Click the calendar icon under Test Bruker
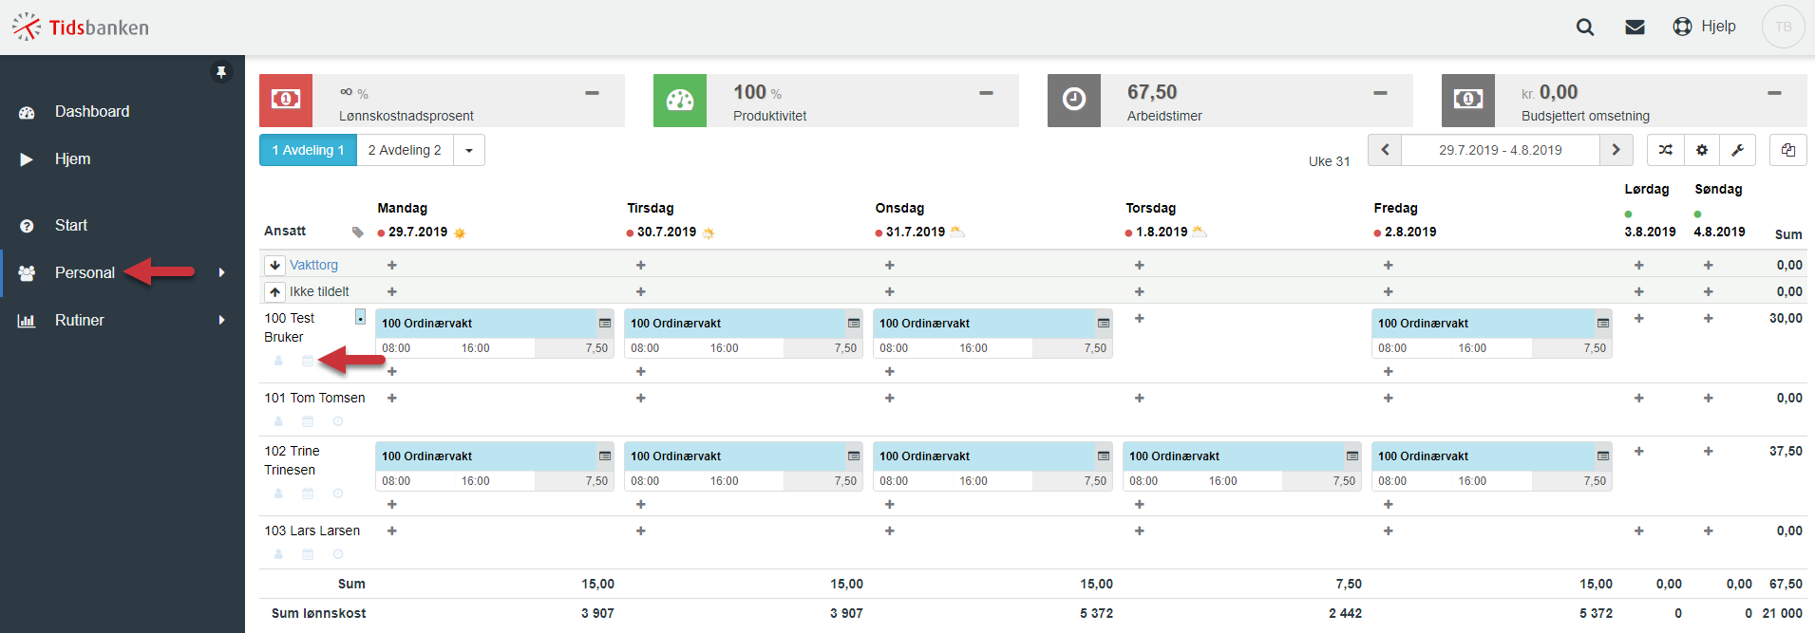This screenshot has width=1815, height=633. tap(308, 361)
